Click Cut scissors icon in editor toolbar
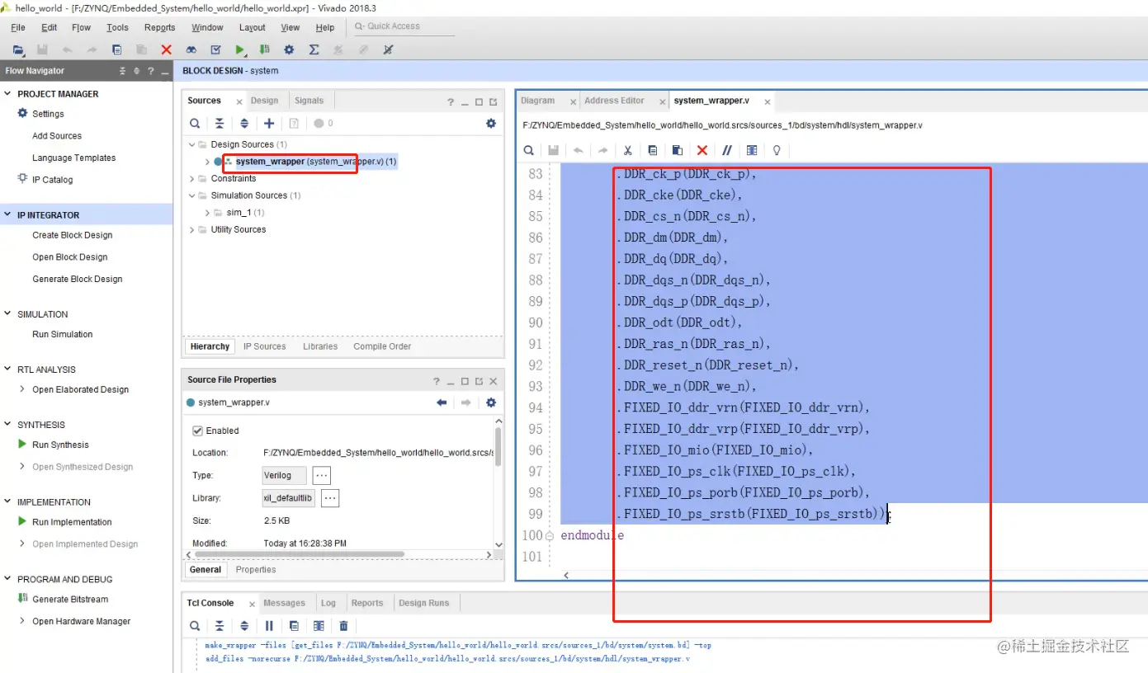Viewport: 1148px width, 673px height. (627, 150)
